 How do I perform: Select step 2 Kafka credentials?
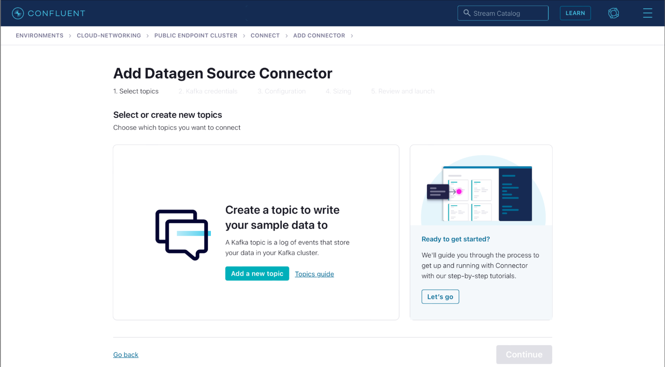(208, 91)
